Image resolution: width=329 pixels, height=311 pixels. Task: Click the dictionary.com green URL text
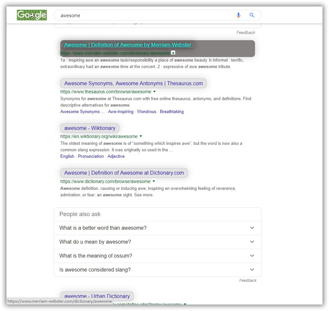coord(105,181)
